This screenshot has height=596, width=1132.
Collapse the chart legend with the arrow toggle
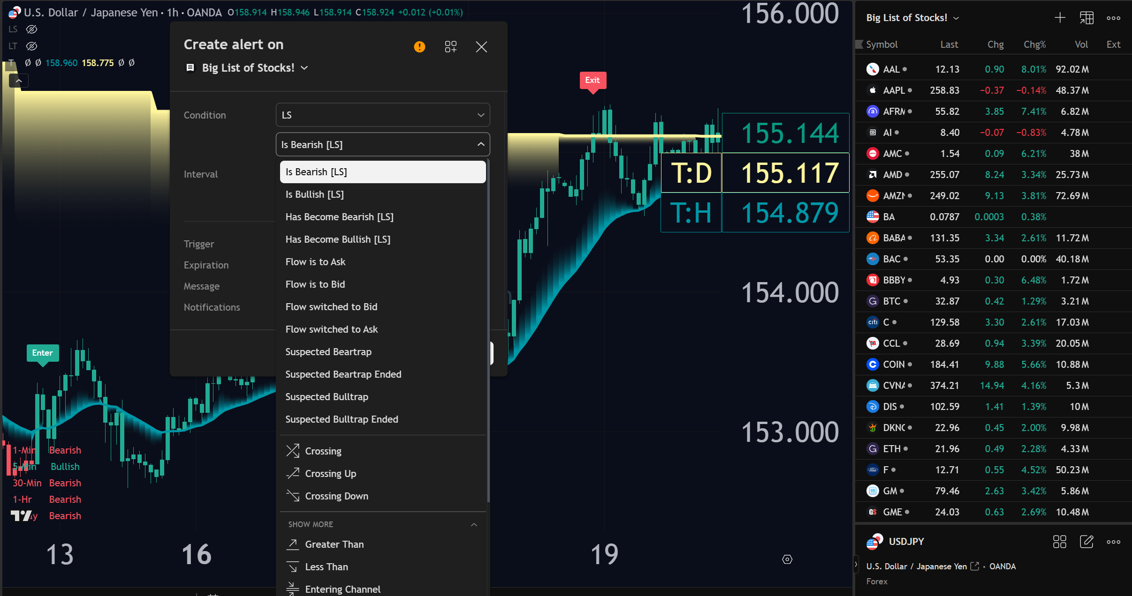tap(19, 80)
